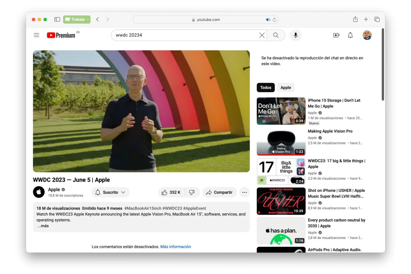This screenshot has width=411, height=274.
Task: Click the Apple channel avatar
Action: [39, 192]
